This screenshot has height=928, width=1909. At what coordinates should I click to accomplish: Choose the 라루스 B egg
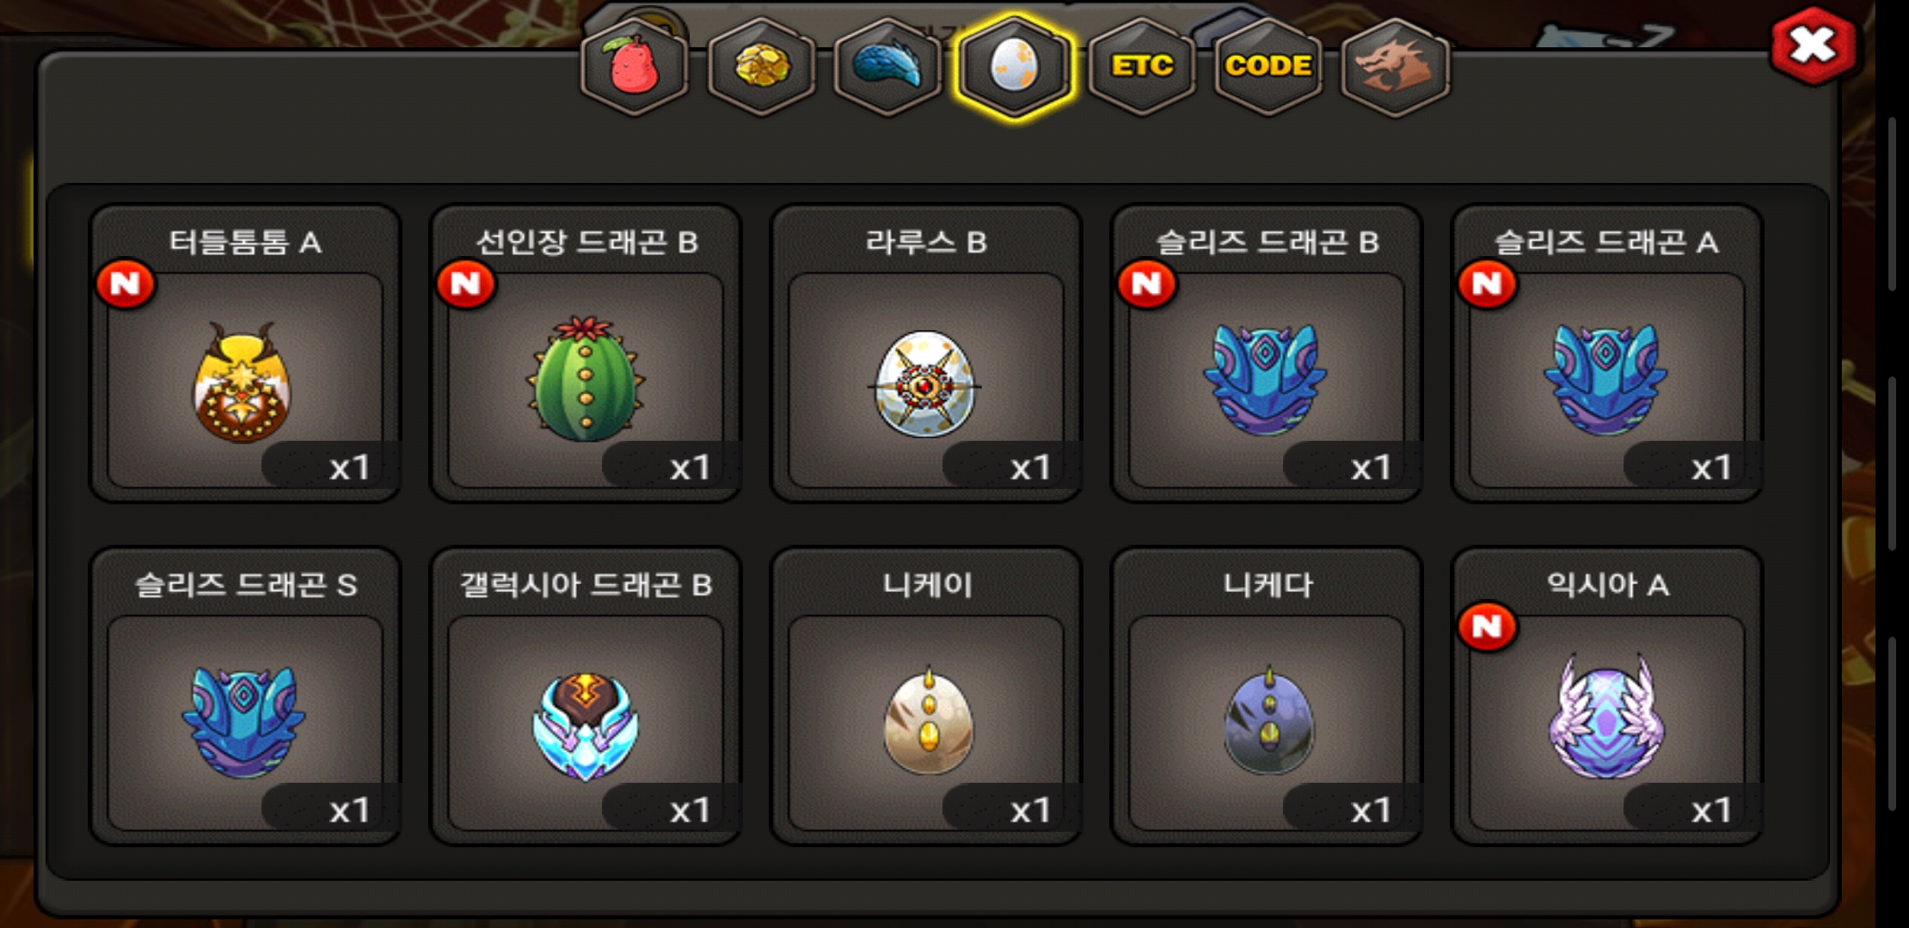point(926,353)
